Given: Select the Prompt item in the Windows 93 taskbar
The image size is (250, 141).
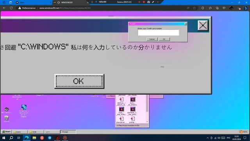Looking at the screenshot, I should tap(68, 132).
